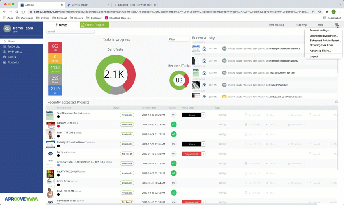
Task: Switch to Service project browser tab
Action: [88, 5]
